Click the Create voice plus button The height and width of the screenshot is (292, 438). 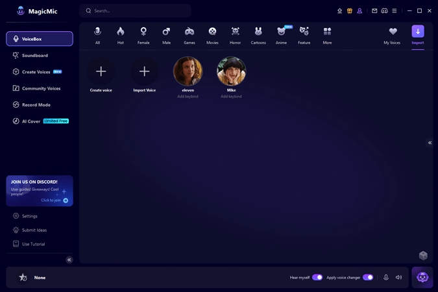(x=101, y=71)
